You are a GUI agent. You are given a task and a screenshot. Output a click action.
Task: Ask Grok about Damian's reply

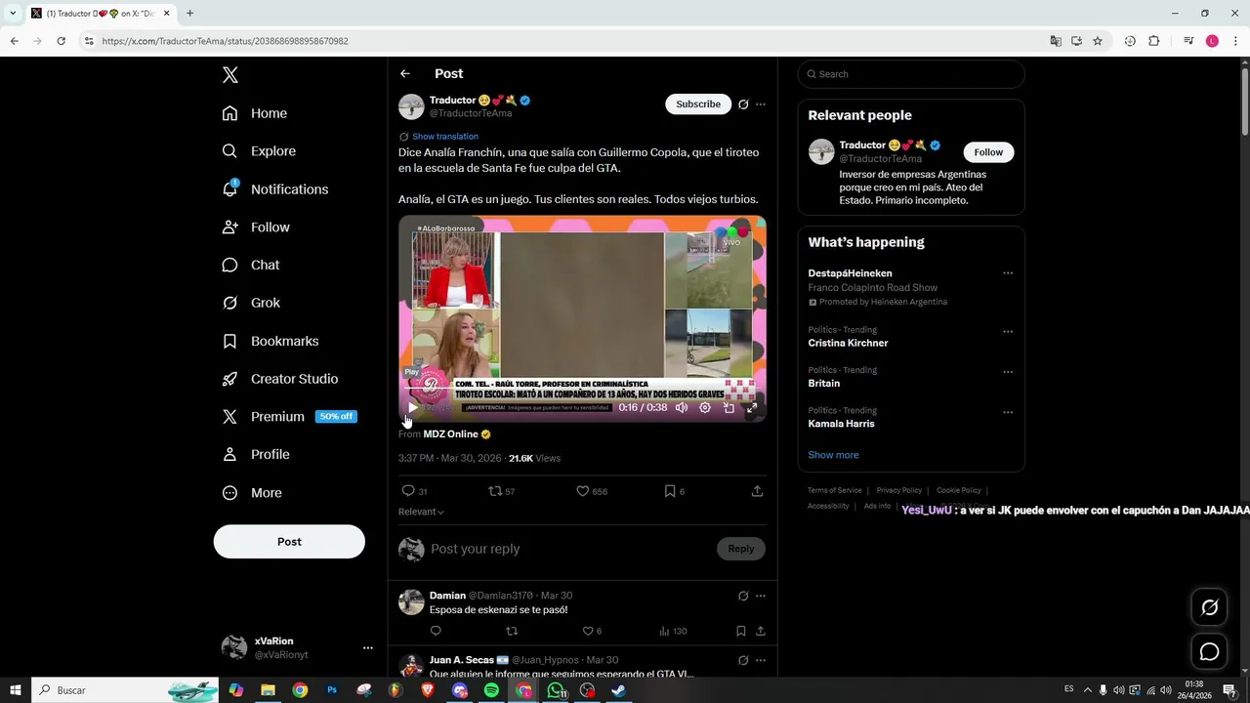(743, 596)
